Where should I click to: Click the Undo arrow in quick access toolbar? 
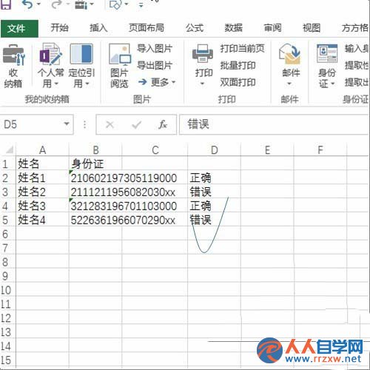27,4
